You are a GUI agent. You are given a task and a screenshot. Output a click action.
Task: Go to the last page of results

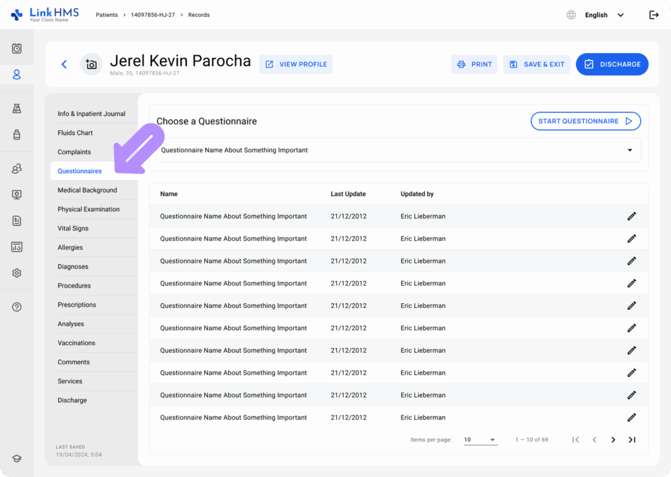pyautogui.click(x=632, y=440)
